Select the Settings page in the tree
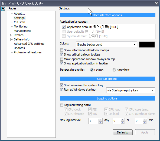Viewport: 160px width, 141px height. pyautogui.click(x=19, y=18)
